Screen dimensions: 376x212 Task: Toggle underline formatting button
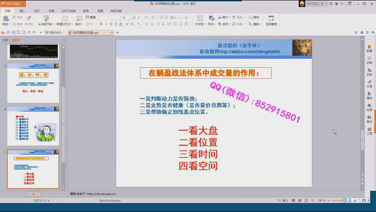point(112,24)
